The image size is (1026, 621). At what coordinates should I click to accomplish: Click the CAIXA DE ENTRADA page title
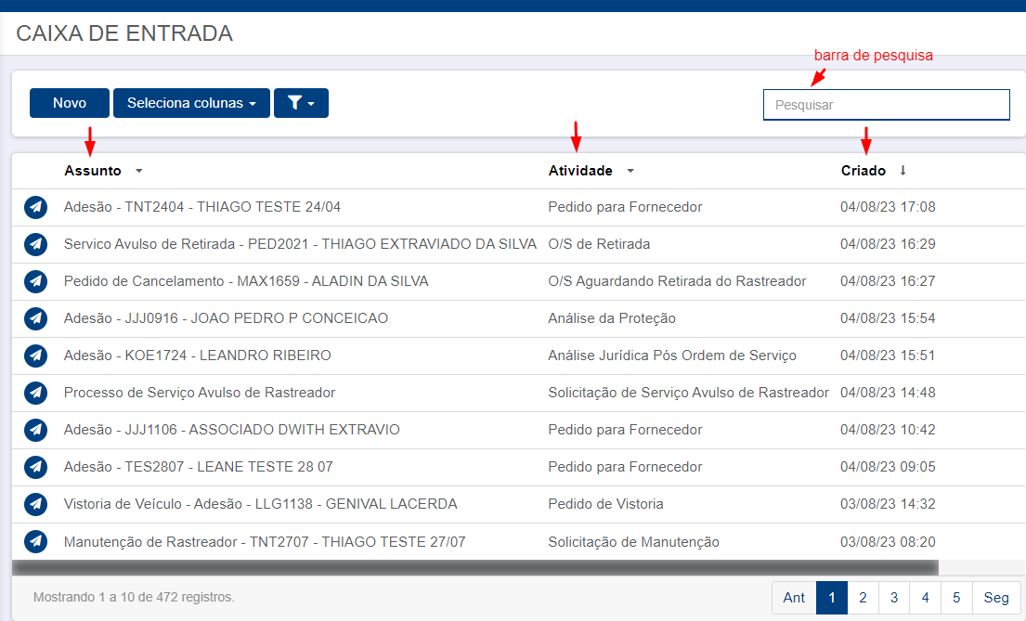pos(124,33)
